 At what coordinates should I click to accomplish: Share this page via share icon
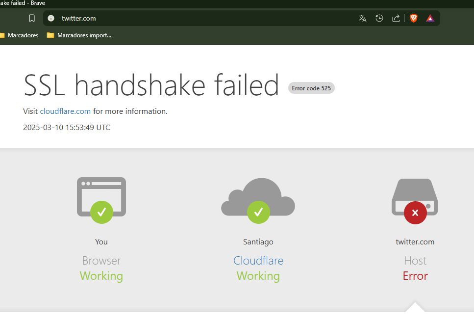click(x=396, y=19)
